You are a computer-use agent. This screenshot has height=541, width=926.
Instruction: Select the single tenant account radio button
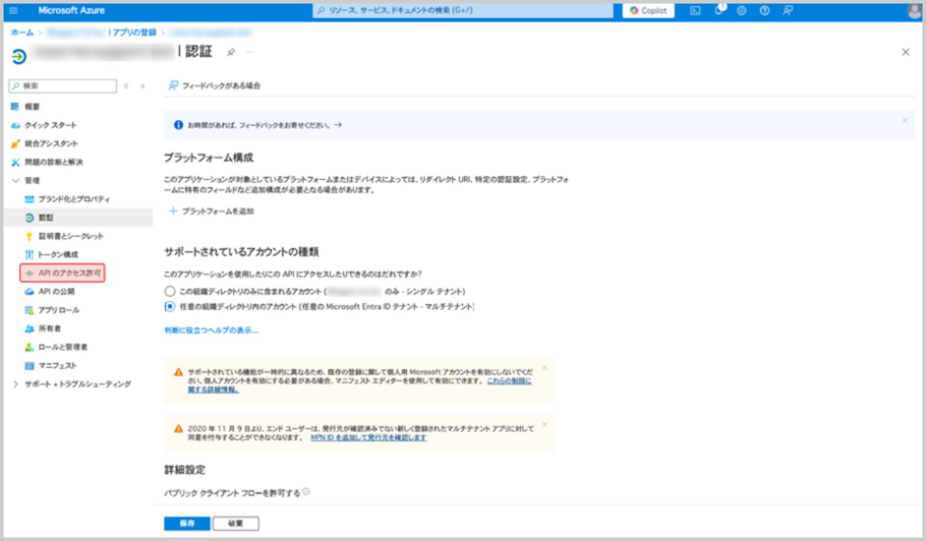[170, 291]
